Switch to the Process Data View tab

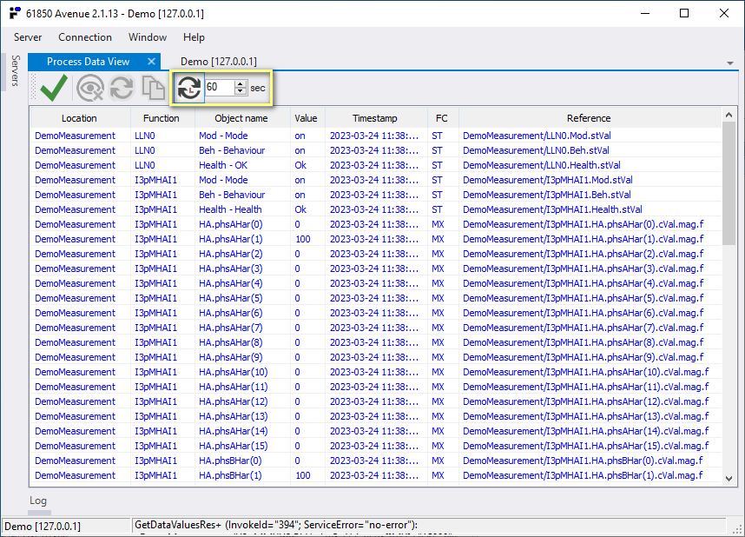point(88,62)
